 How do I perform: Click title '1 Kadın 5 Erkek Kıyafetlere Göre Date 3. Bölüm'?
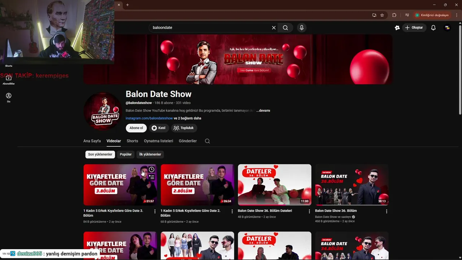[113, 213]
